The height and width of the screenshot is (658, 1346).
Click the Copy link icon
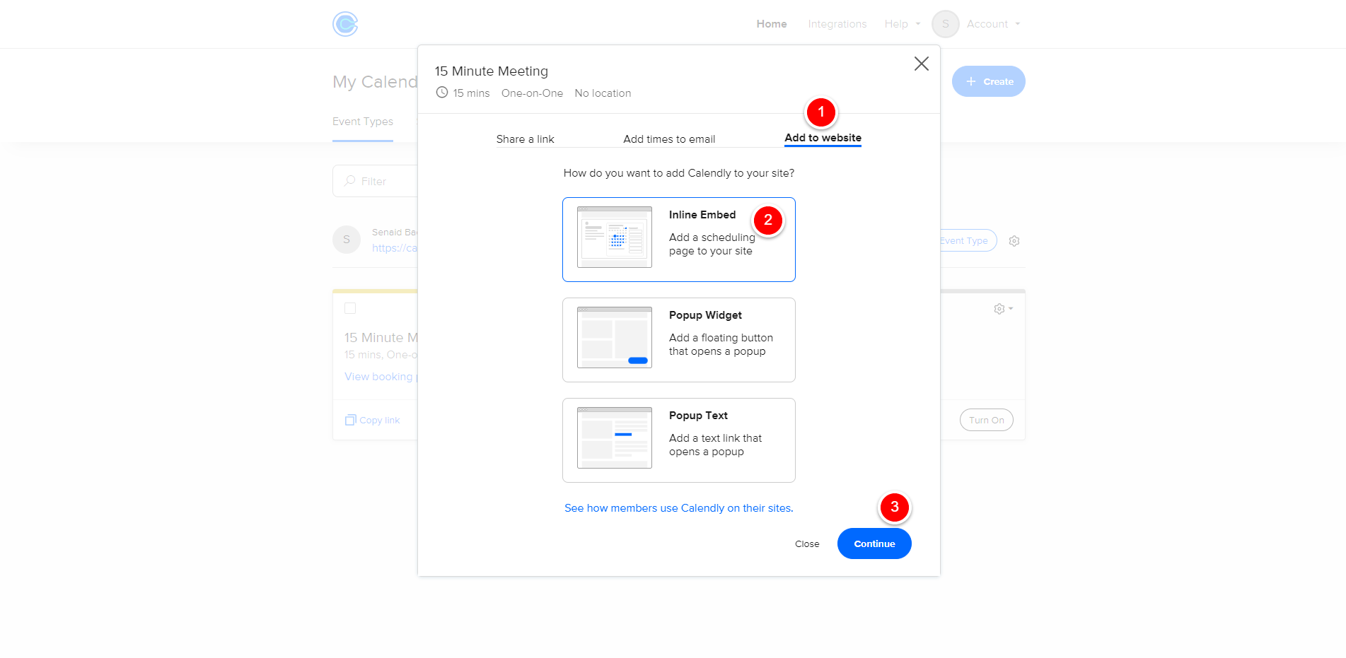[x=350, y=421]
